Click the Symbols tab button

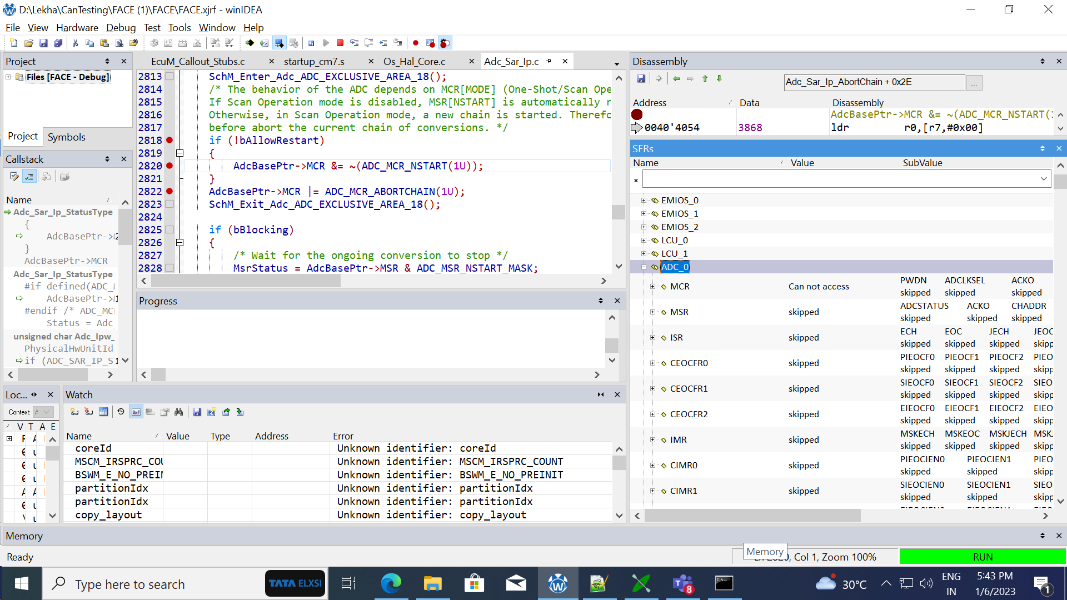[66, 137]
